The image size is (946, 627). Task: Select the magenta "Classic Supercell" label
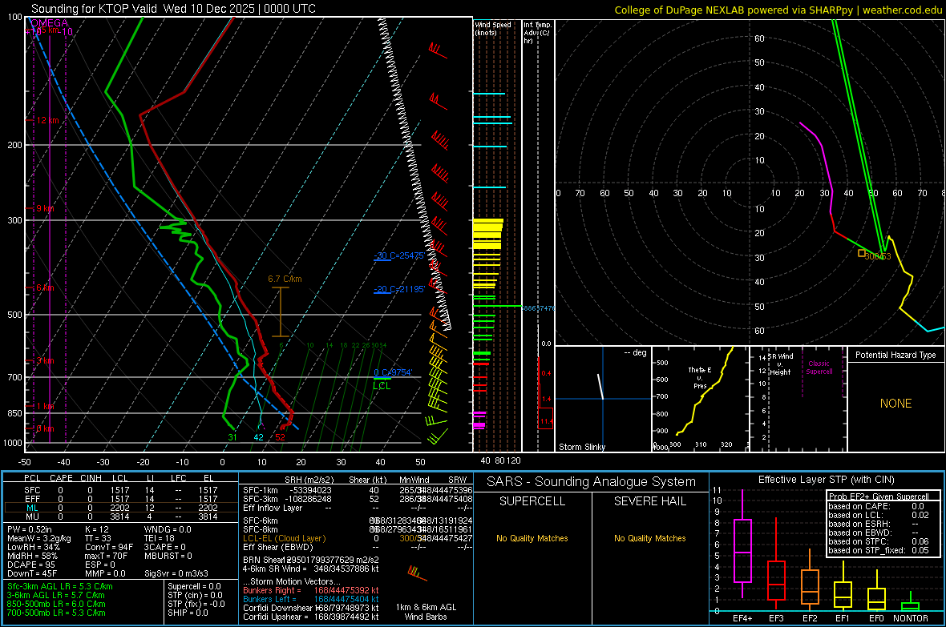pyautogui.click(x=819, y=368)
